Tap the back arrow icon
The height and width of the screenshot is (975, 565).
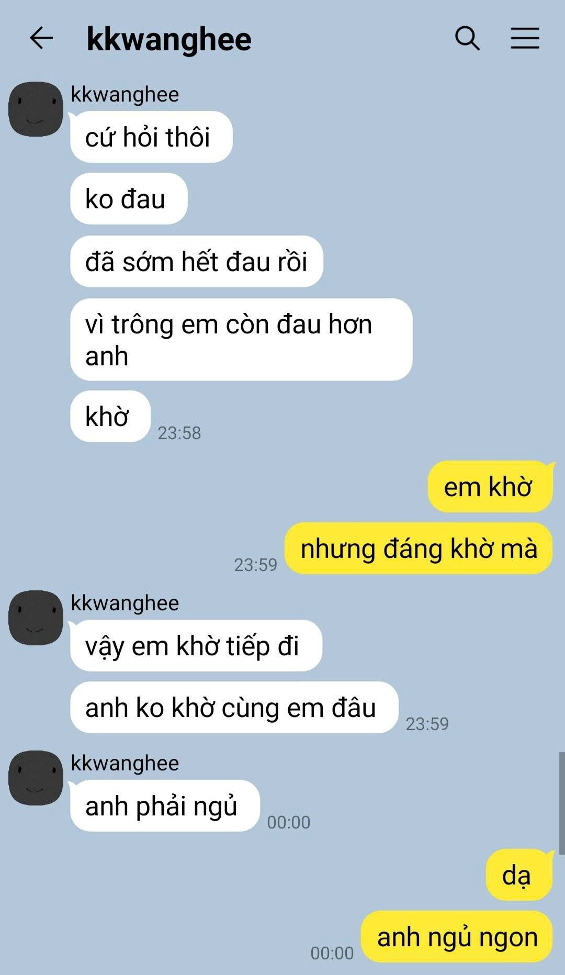41,38
